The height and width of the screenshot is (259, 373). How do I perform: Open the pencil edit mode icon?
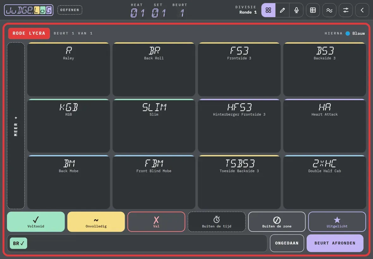(282, 10)
